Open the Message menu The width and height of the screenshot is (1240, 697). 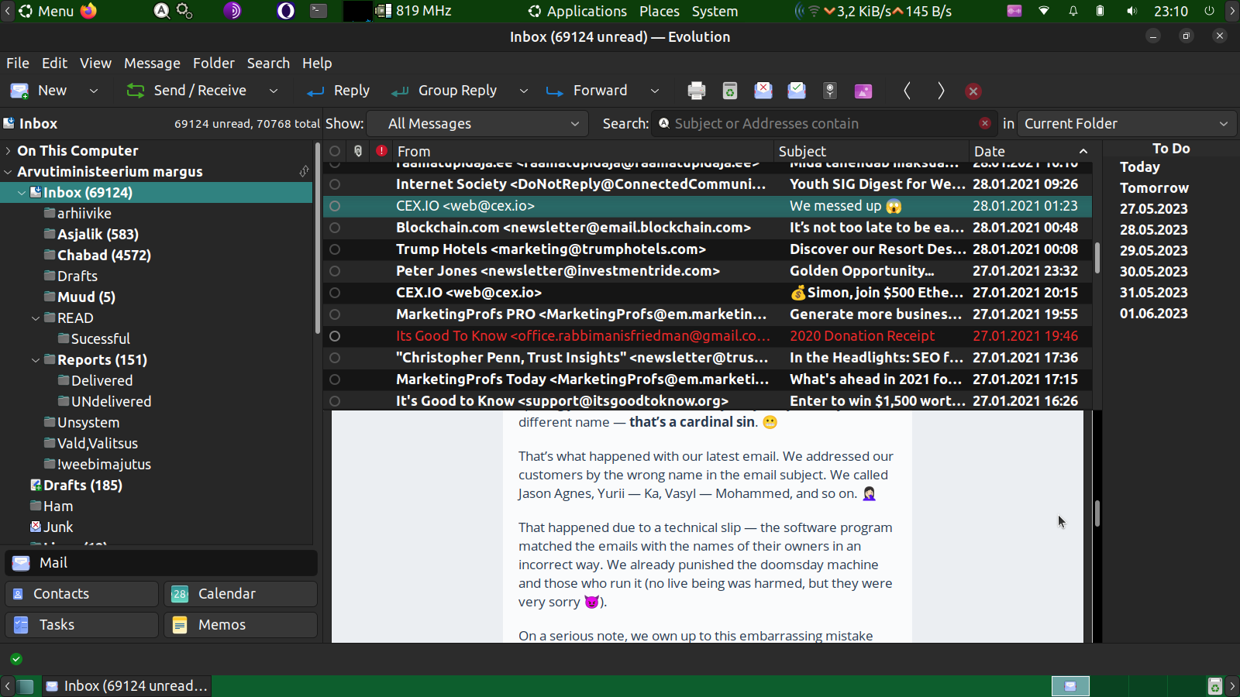point(152,64)
